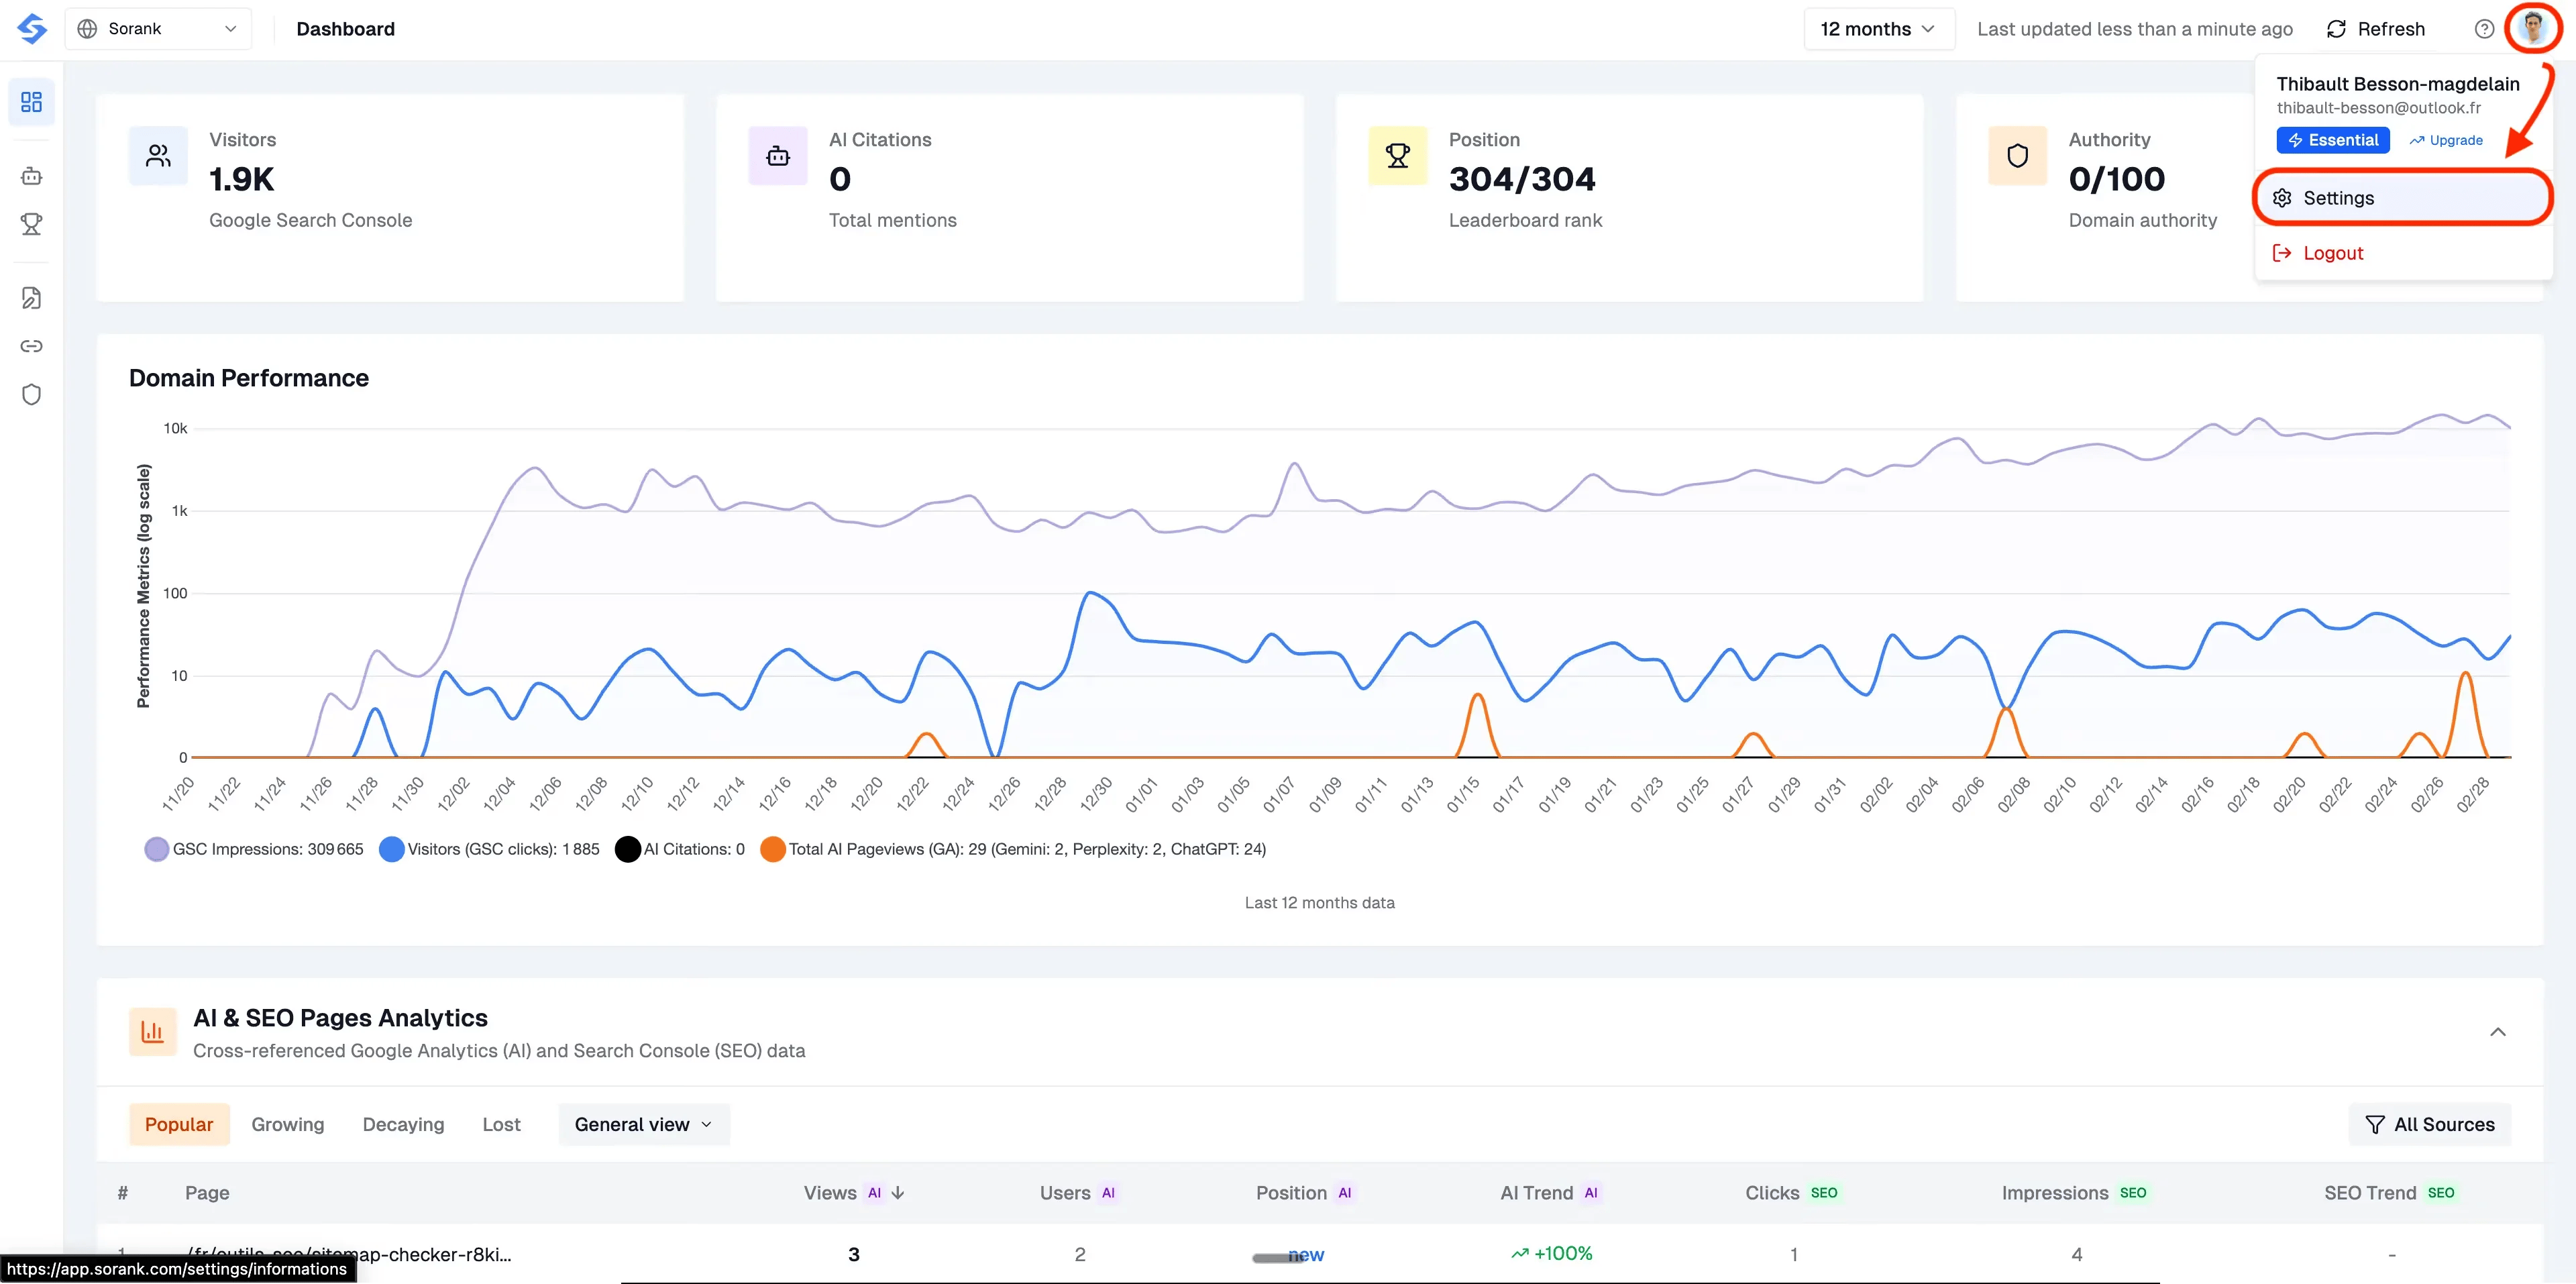Click the Sorank logo icon
Image resolution: width=2576 pixels, height=1284 pixels.
(x=32, y=28)
